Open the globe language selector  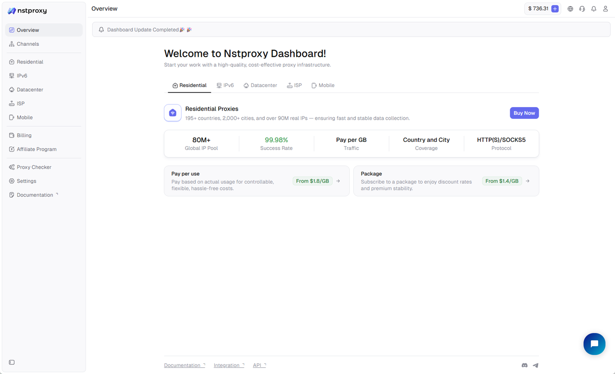pyautogui.click(x=570, y=9)
